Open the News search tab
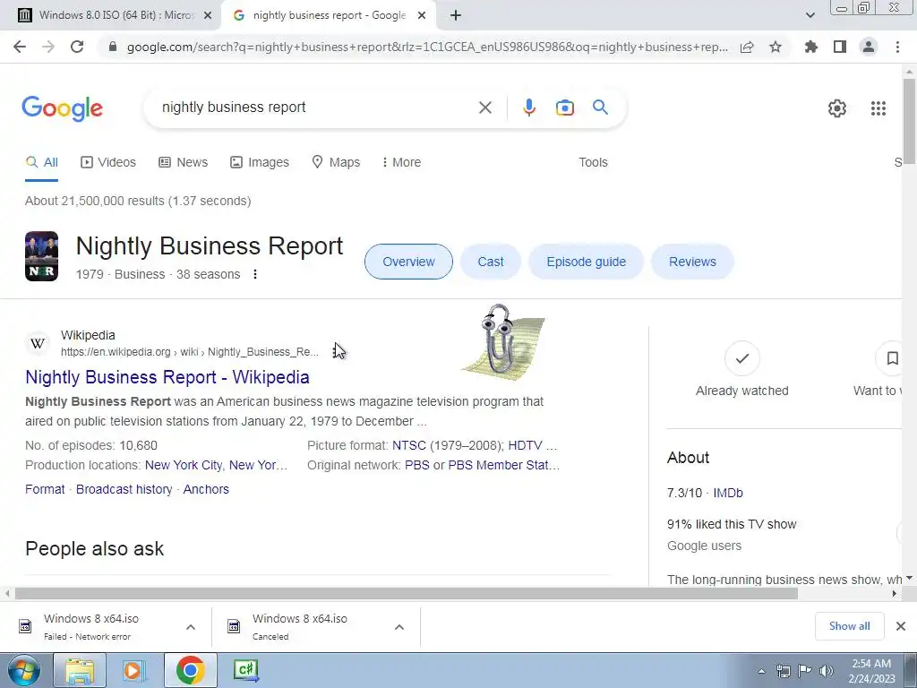Image resolution: width=917 pixels, height=688 pixels. [x=184, y=163]
